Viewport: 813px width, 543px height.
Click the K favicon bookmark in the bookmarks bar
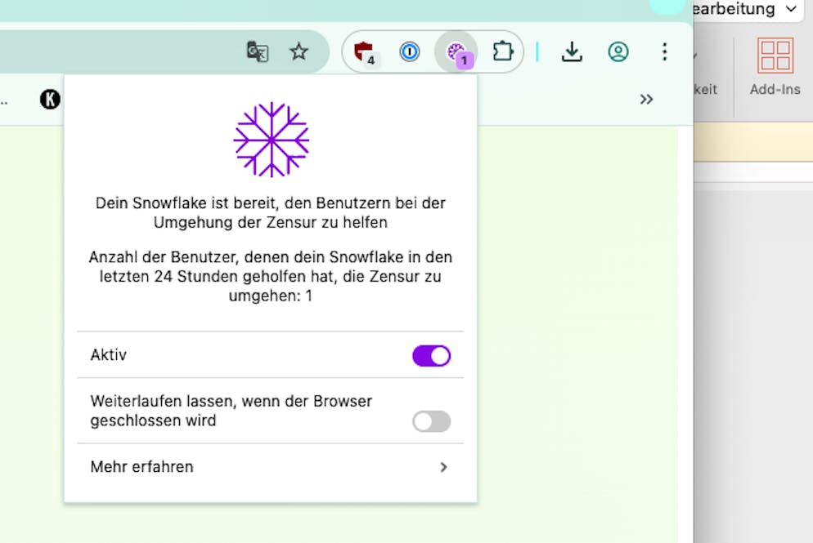tap(49, 100)
